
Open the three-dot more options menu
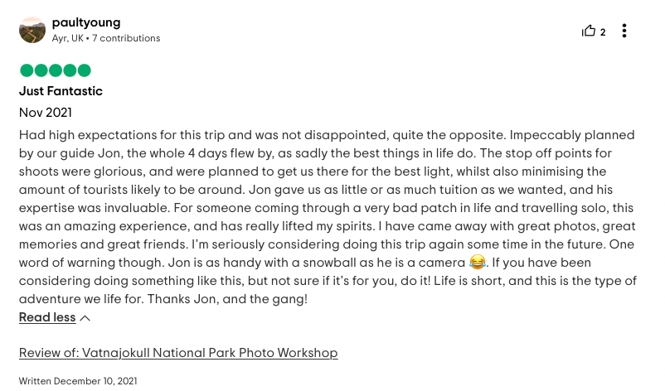624,31
